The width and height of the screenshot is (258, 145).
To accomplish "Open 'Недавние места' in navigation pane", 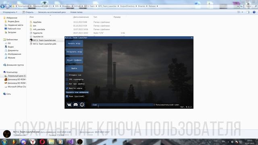I will point(15,25).
